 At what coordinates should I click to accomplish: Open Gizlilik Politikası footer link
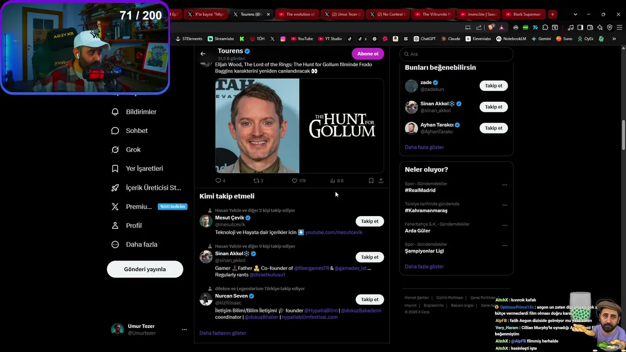coord(449,298)
